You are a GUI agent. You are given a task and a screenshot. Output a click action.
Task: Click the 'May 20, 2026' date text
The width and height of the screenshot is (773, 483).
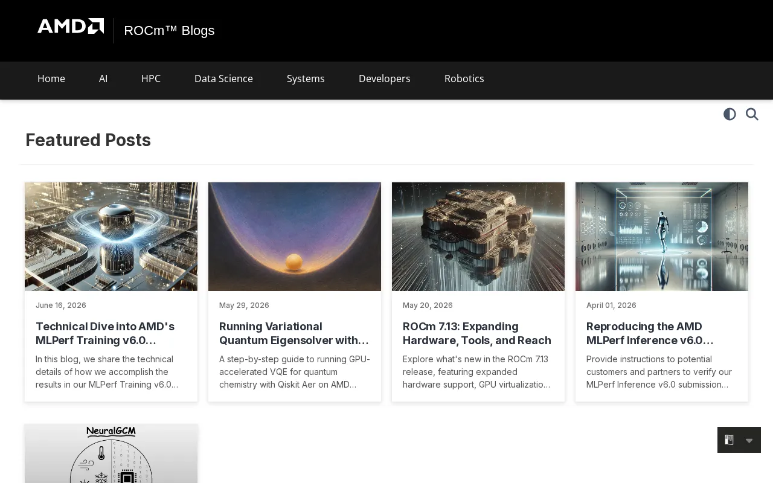[x=428, y=305]
